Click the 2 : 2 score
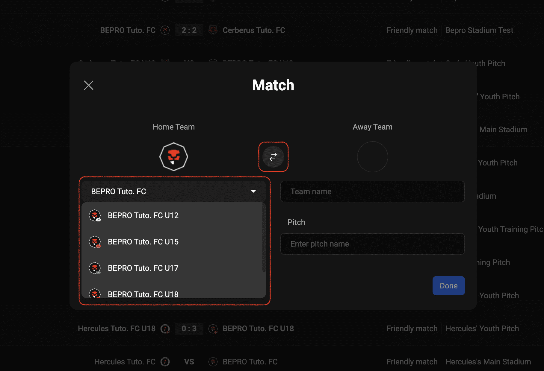 189,30
